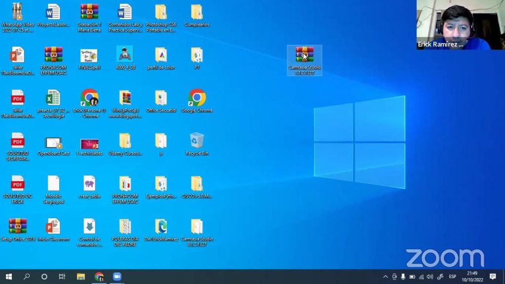This screenshot has height=284, width=505.
Task: Open the ESP keyboard layout selector
Action: (x=452, y=276)
